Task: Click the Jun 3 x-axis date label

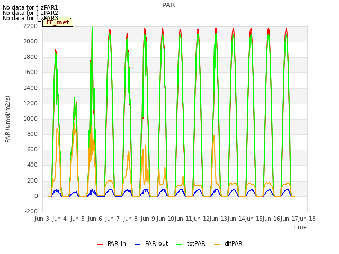Action: click(42, 219)
